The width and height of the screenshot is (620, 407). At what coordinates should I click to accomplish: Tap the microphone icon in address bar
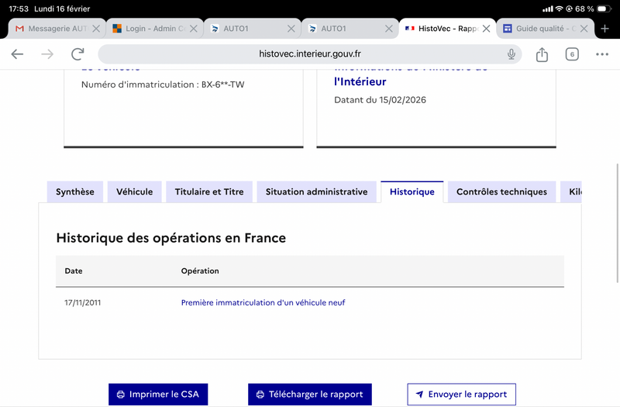tap(511, 53)
